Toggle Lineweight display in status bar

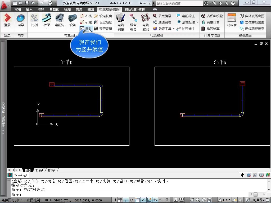point(161,200)
